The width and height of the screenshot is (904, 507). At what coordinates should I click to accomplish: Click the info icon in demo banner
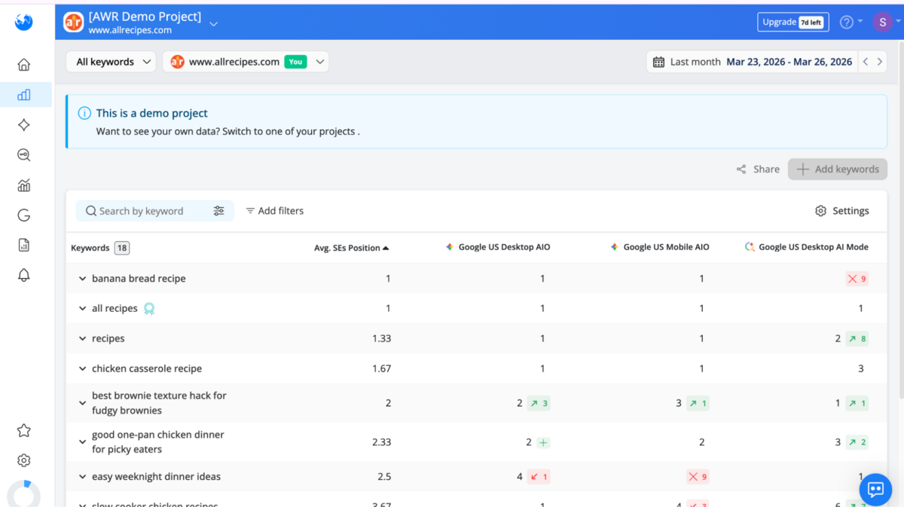tap(84, 113)
